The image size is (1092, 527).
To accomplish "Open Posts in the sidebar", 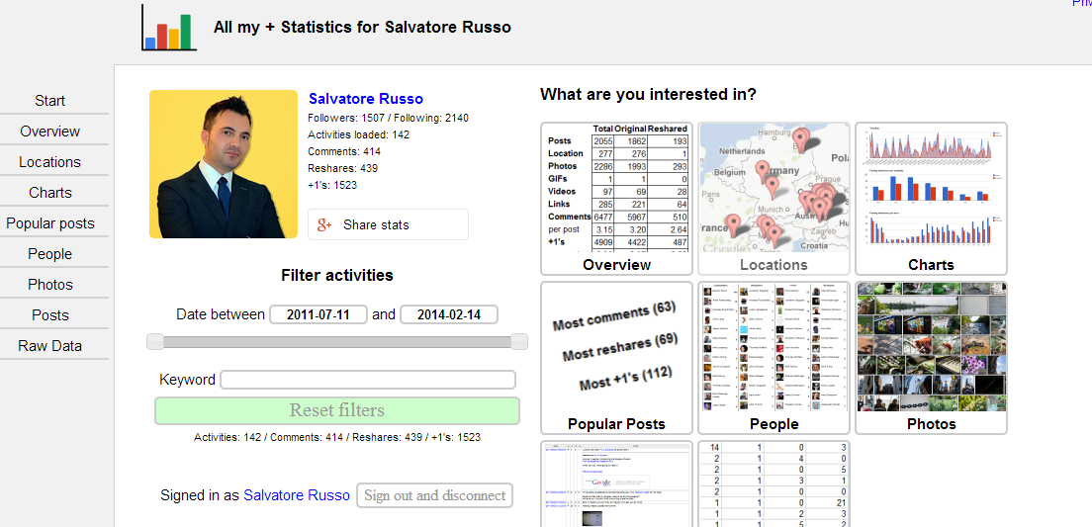I will point(50,315).
